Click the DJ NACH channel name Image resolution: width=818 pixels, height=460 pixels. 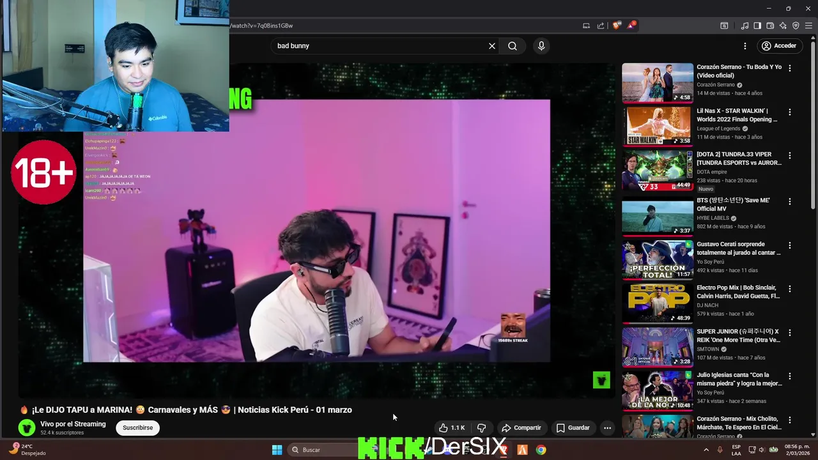coord(708,305)
